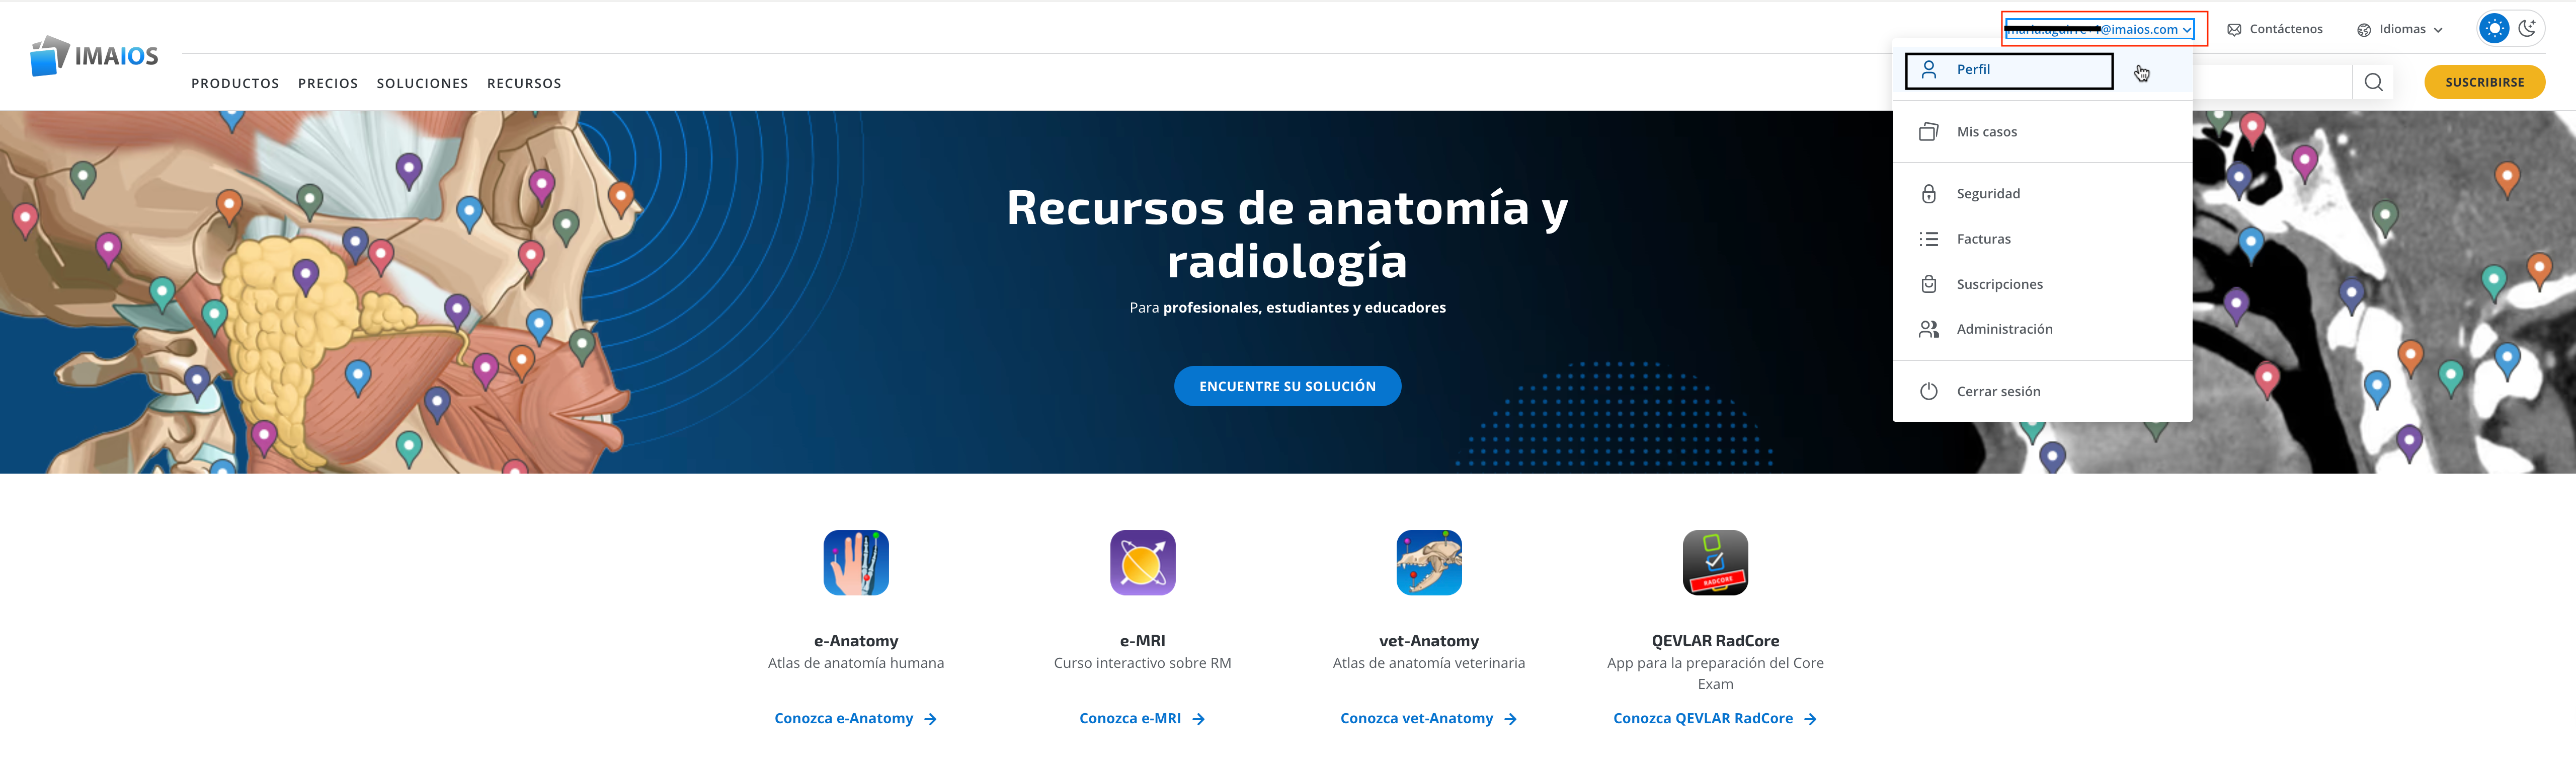
Task: Open Administración entry
Action: pos(2042,329)
